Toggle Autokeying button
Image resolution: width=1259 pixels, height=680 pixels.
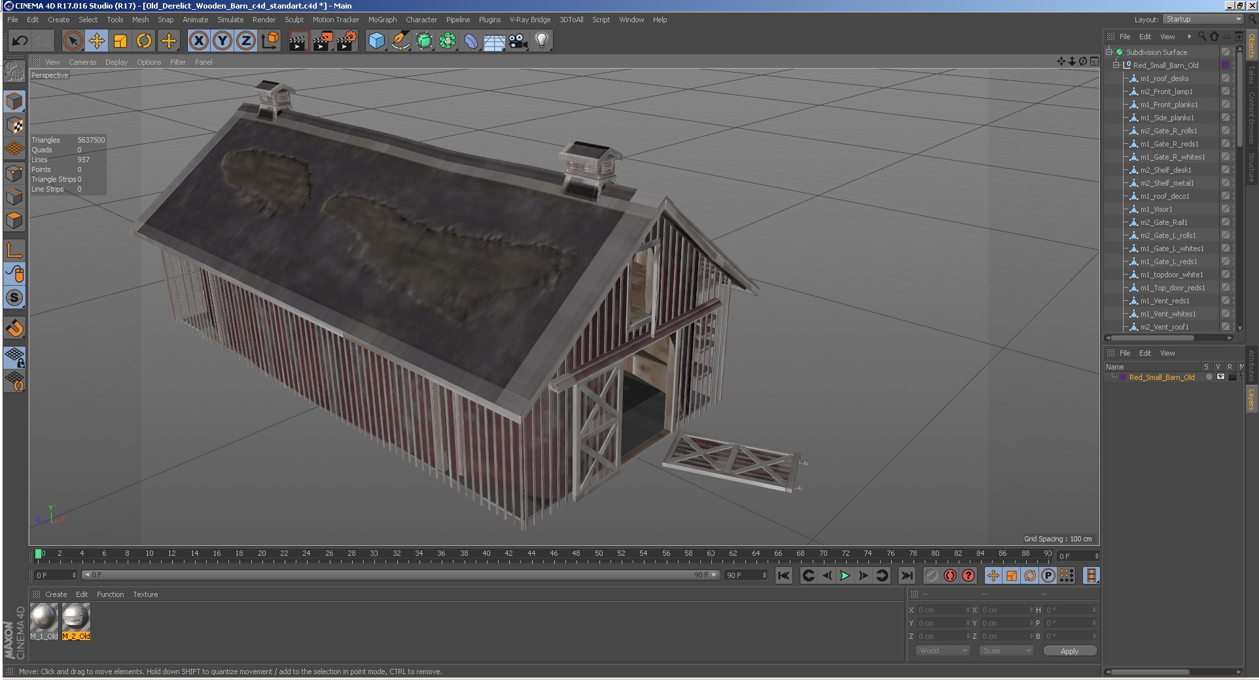(950, 575)
